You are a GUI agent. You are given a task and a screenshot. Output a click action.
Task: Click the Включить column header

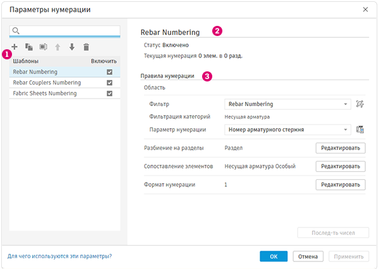coord(104,61)
